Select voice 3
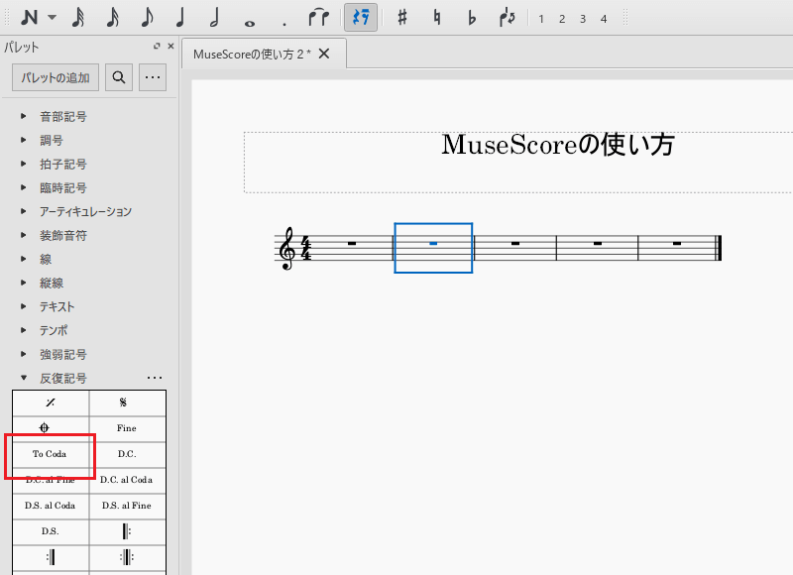 (x=583, y=19)
